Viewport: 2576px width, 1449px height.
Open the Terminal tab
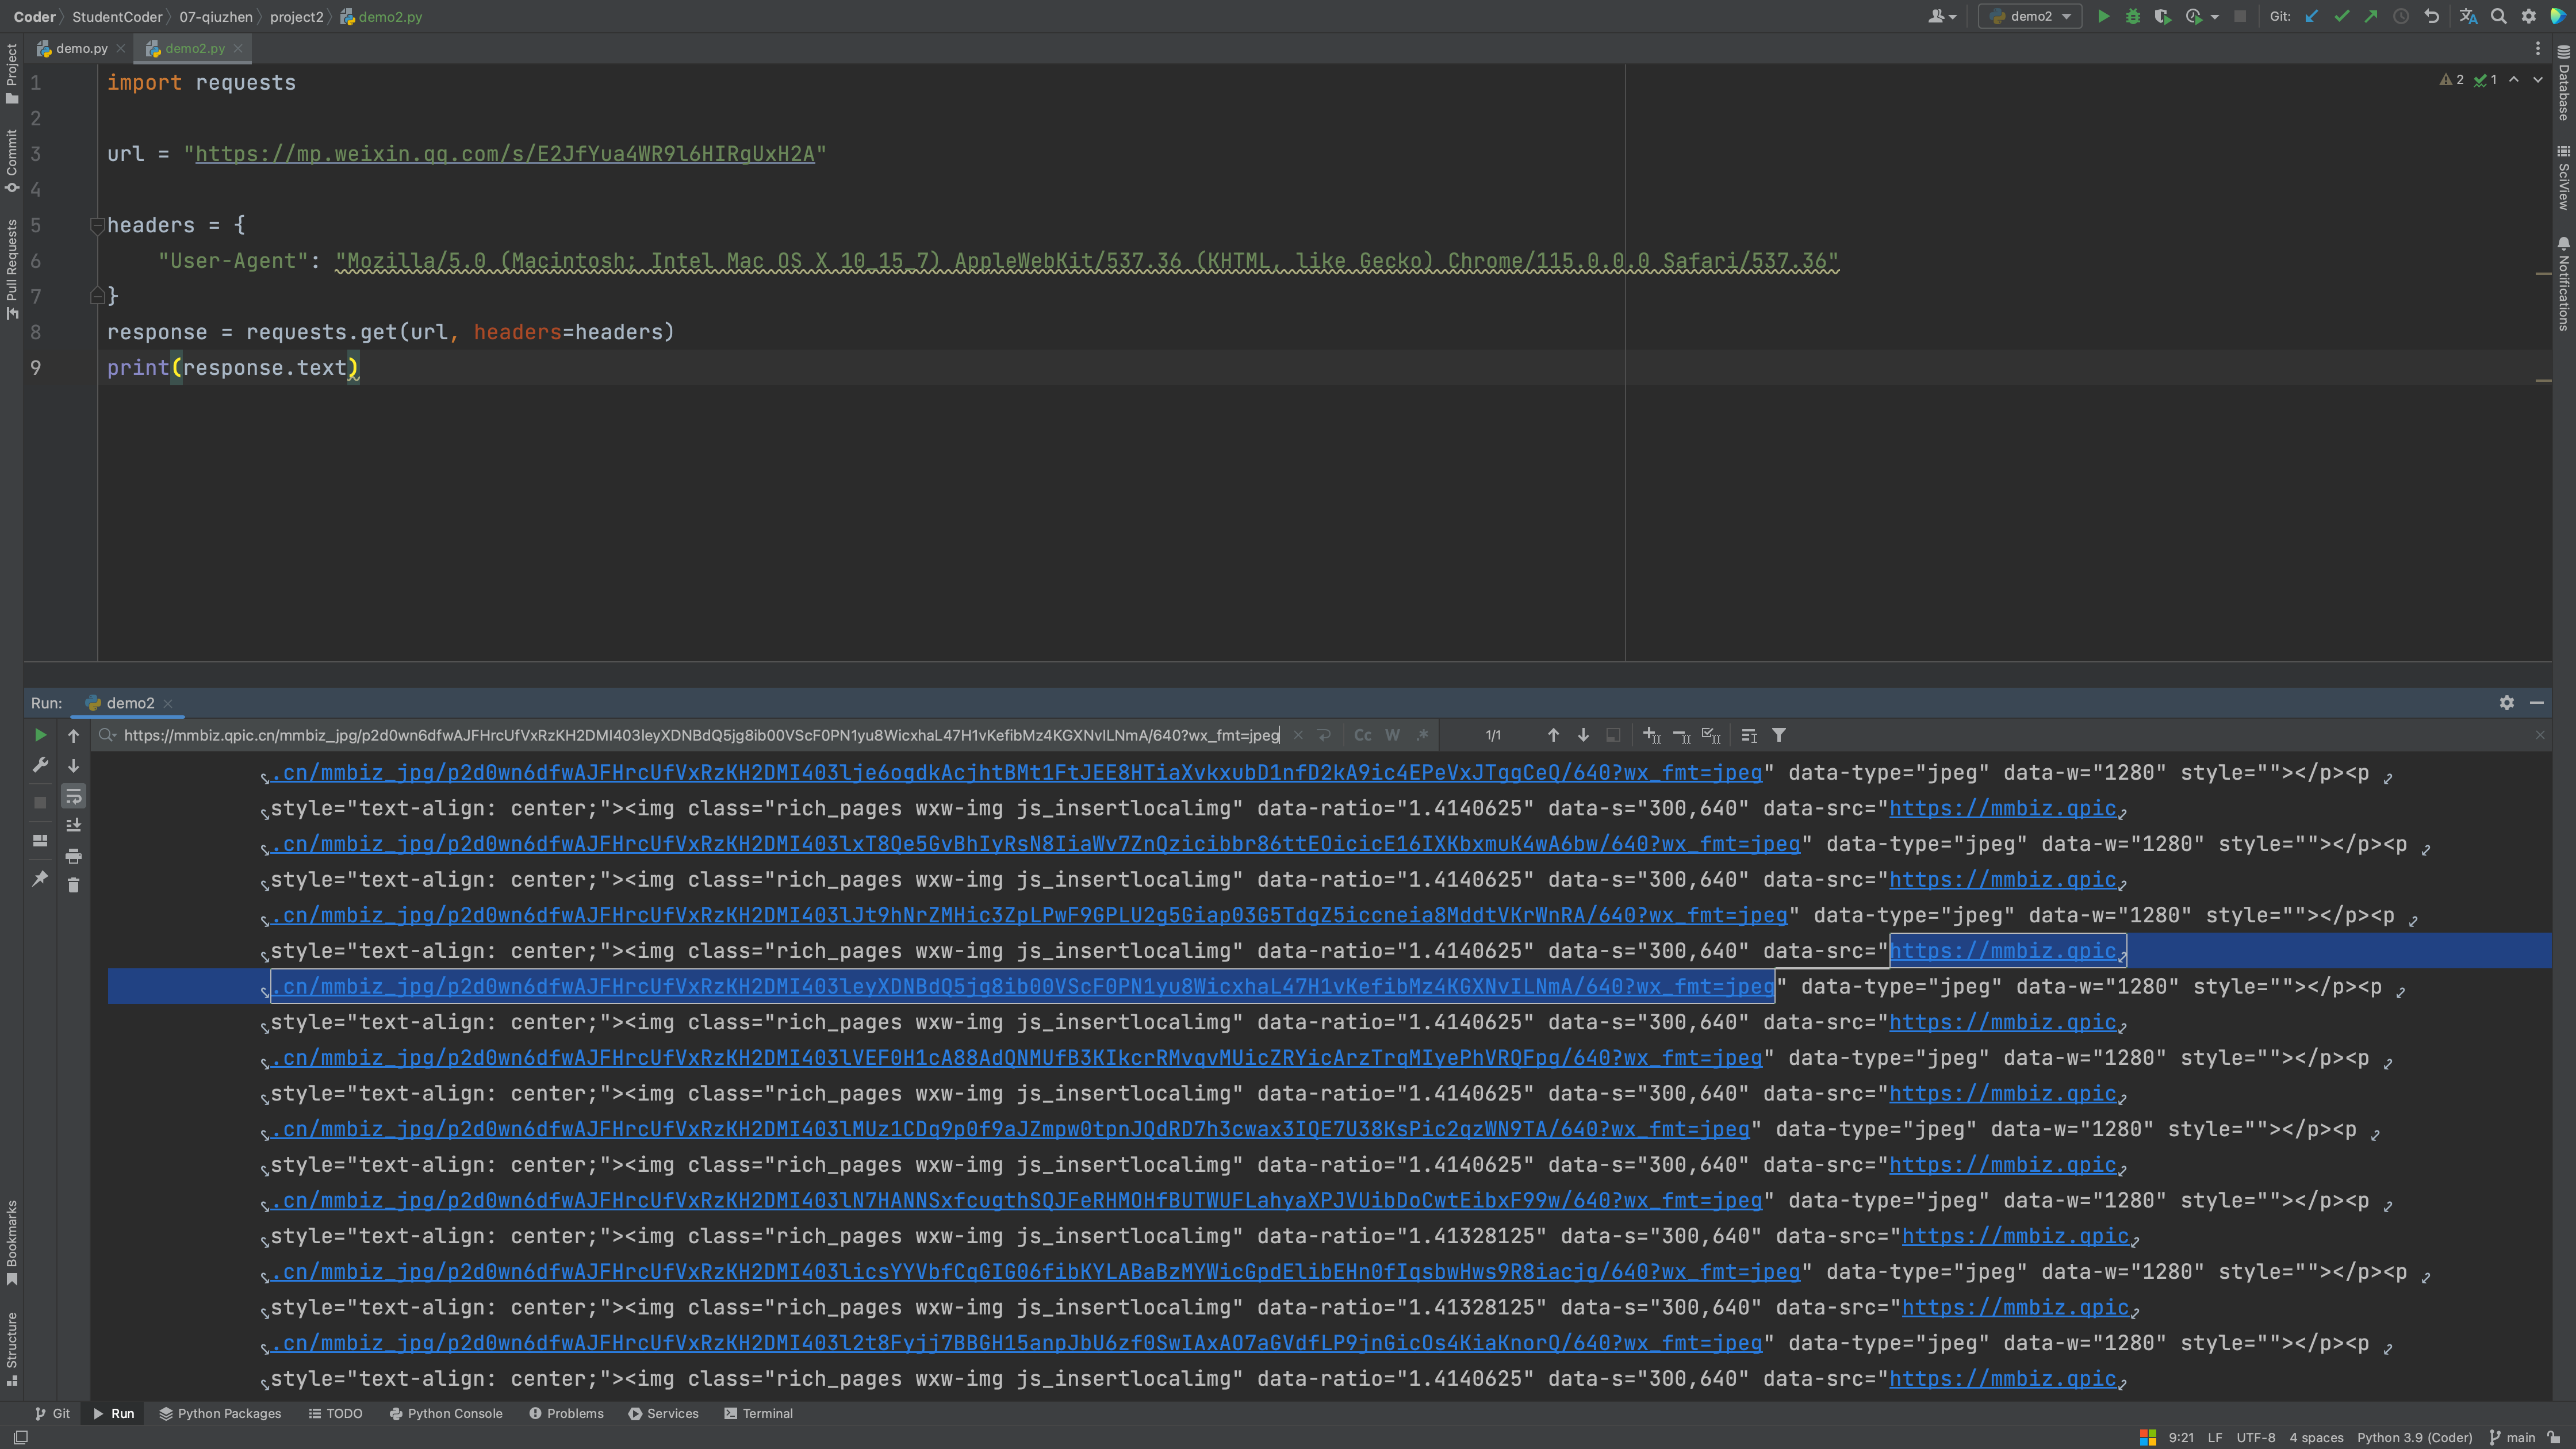coord(758,1413)
